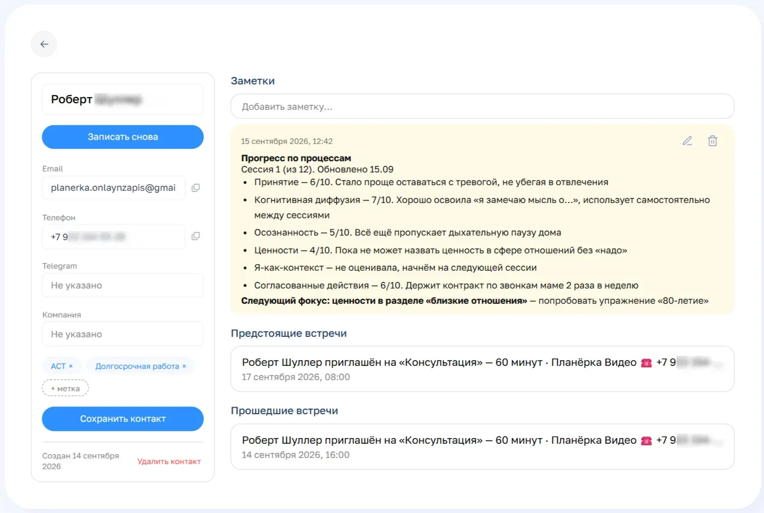Copy the phone number with copy icon

[x=195, y=236]
